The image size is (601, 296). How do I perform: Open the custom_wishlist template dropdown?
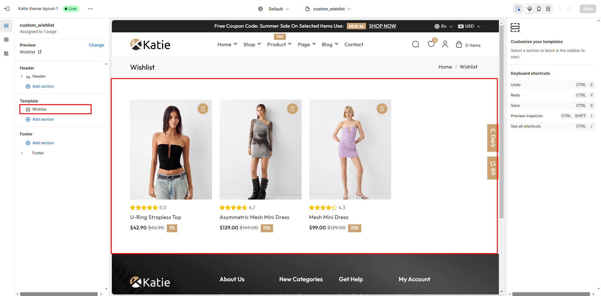(x=328, y=9)
